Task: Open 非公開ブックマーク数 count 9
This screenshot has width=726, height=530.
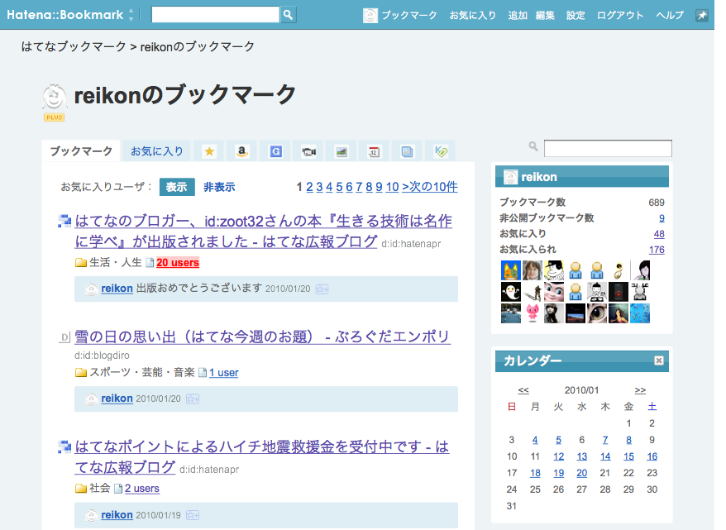Action: 662,218
